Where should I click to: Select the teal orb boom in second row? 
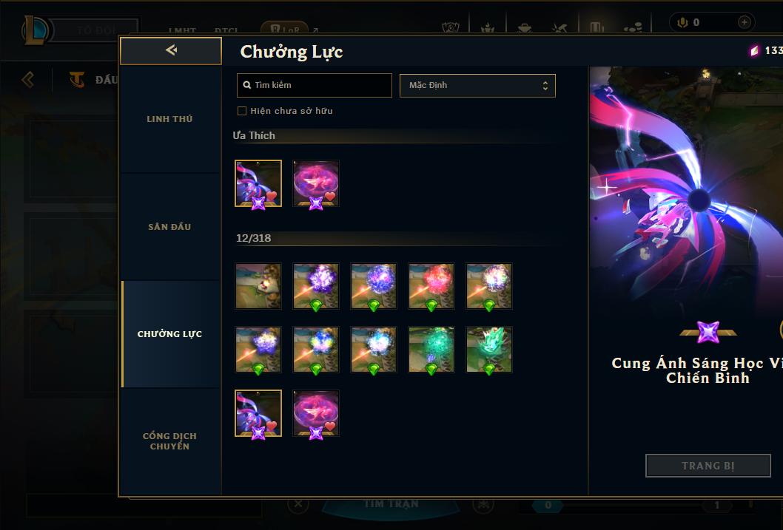(x=431, y=350)
